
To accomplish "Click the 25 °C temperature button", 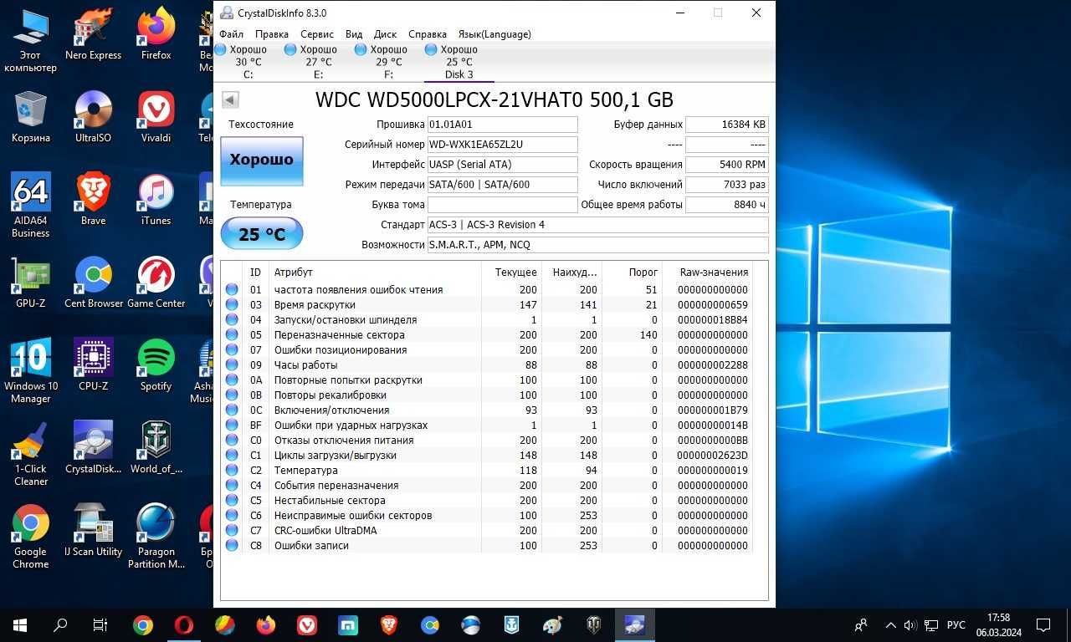I will pyautogui.click(x=262, y=234).
